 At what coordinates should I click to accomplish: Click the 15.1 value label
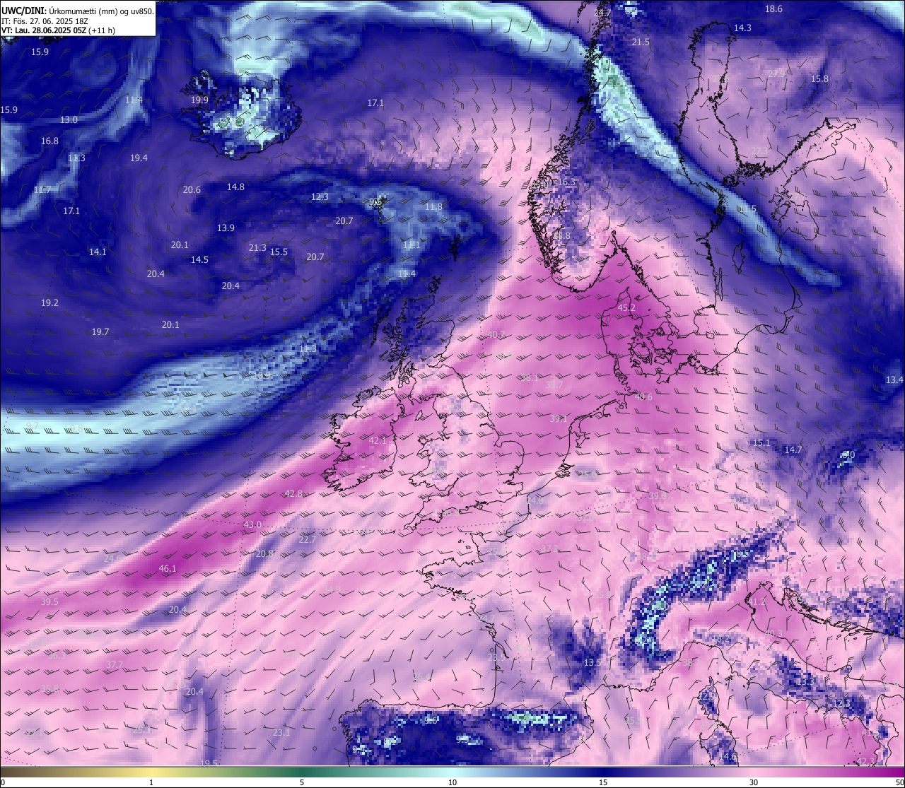point(761,442)
